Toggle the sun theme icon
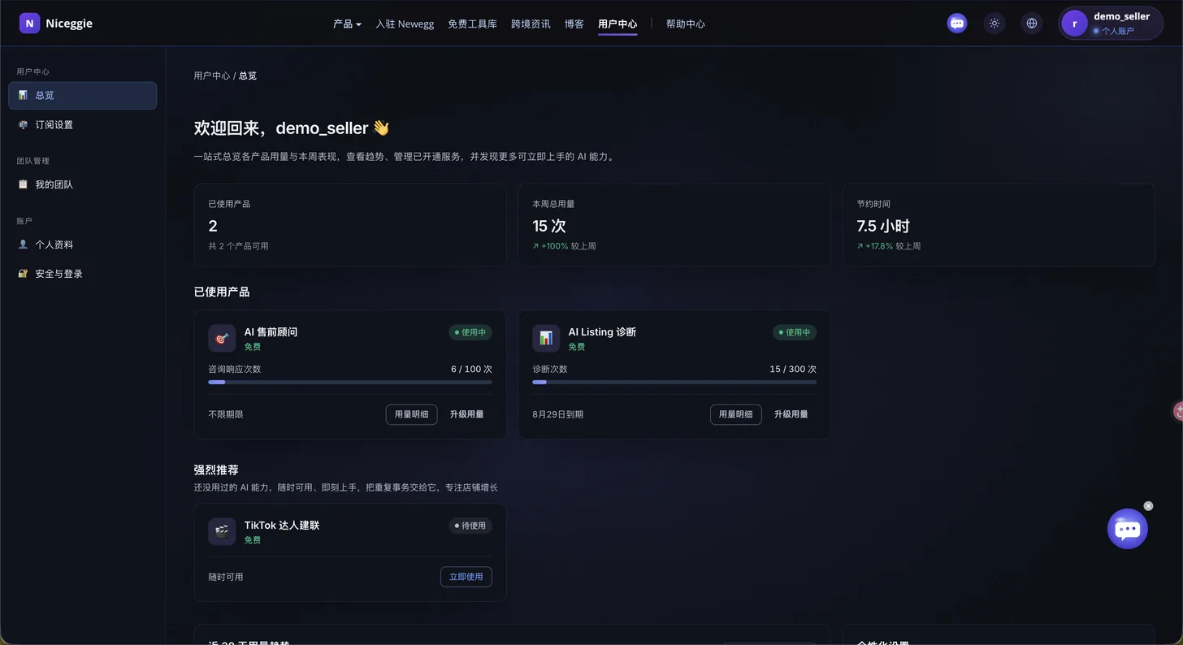 point(994,24)
